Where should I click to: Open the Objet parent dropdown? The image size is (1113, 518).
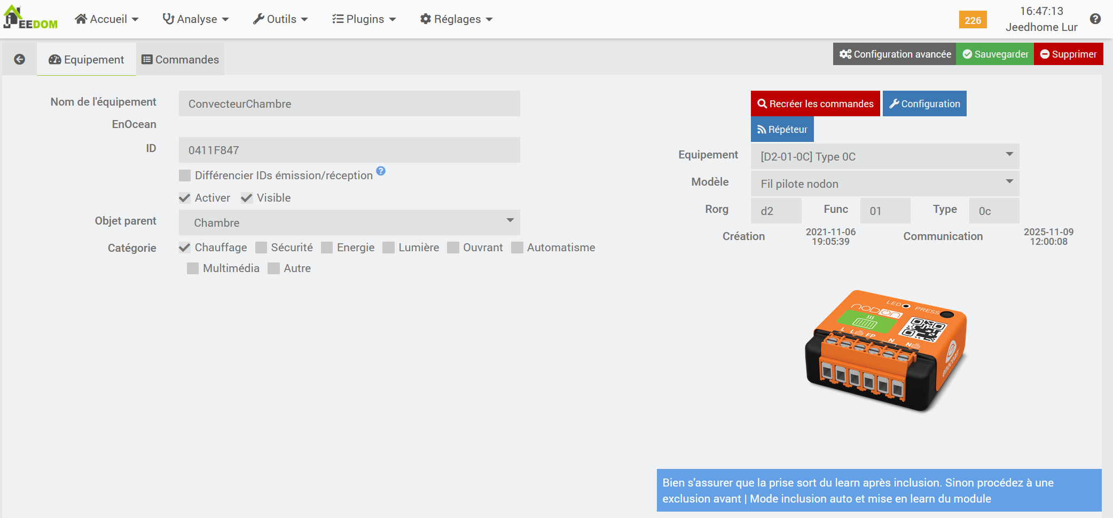tap(349, 222)
